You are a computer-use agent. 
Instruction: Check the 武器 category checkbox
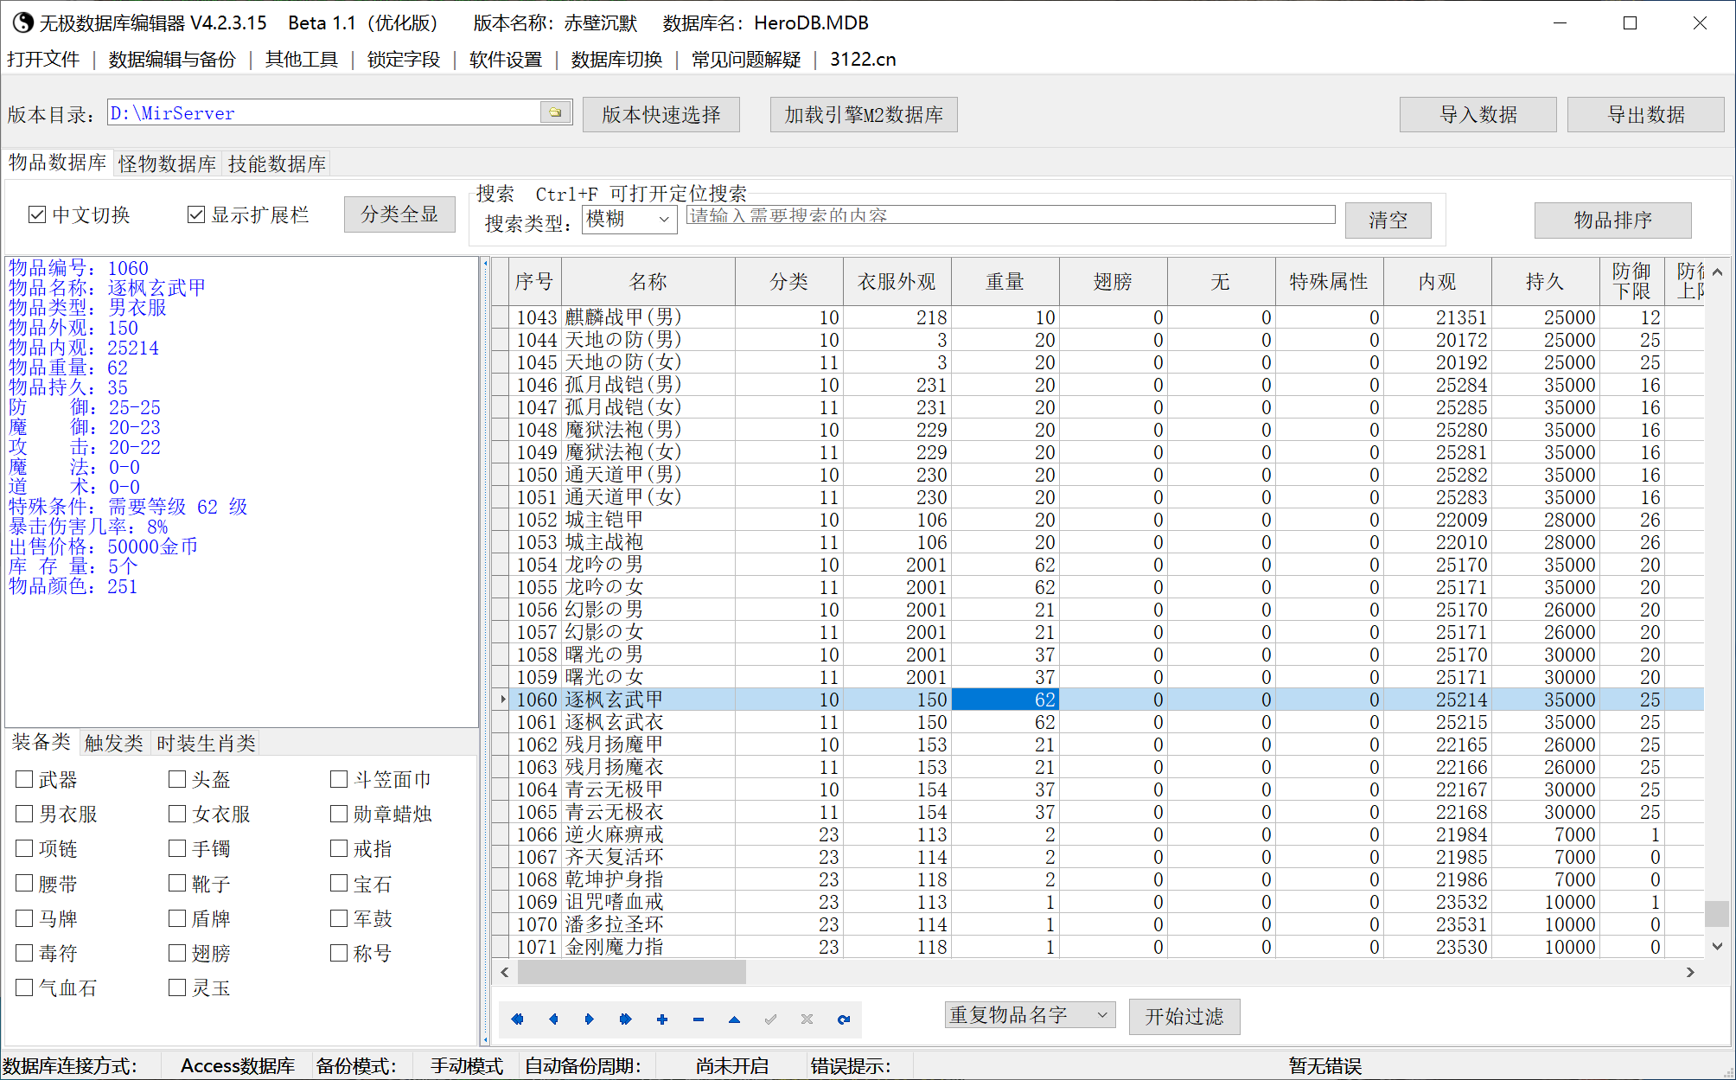click(24, 779)
